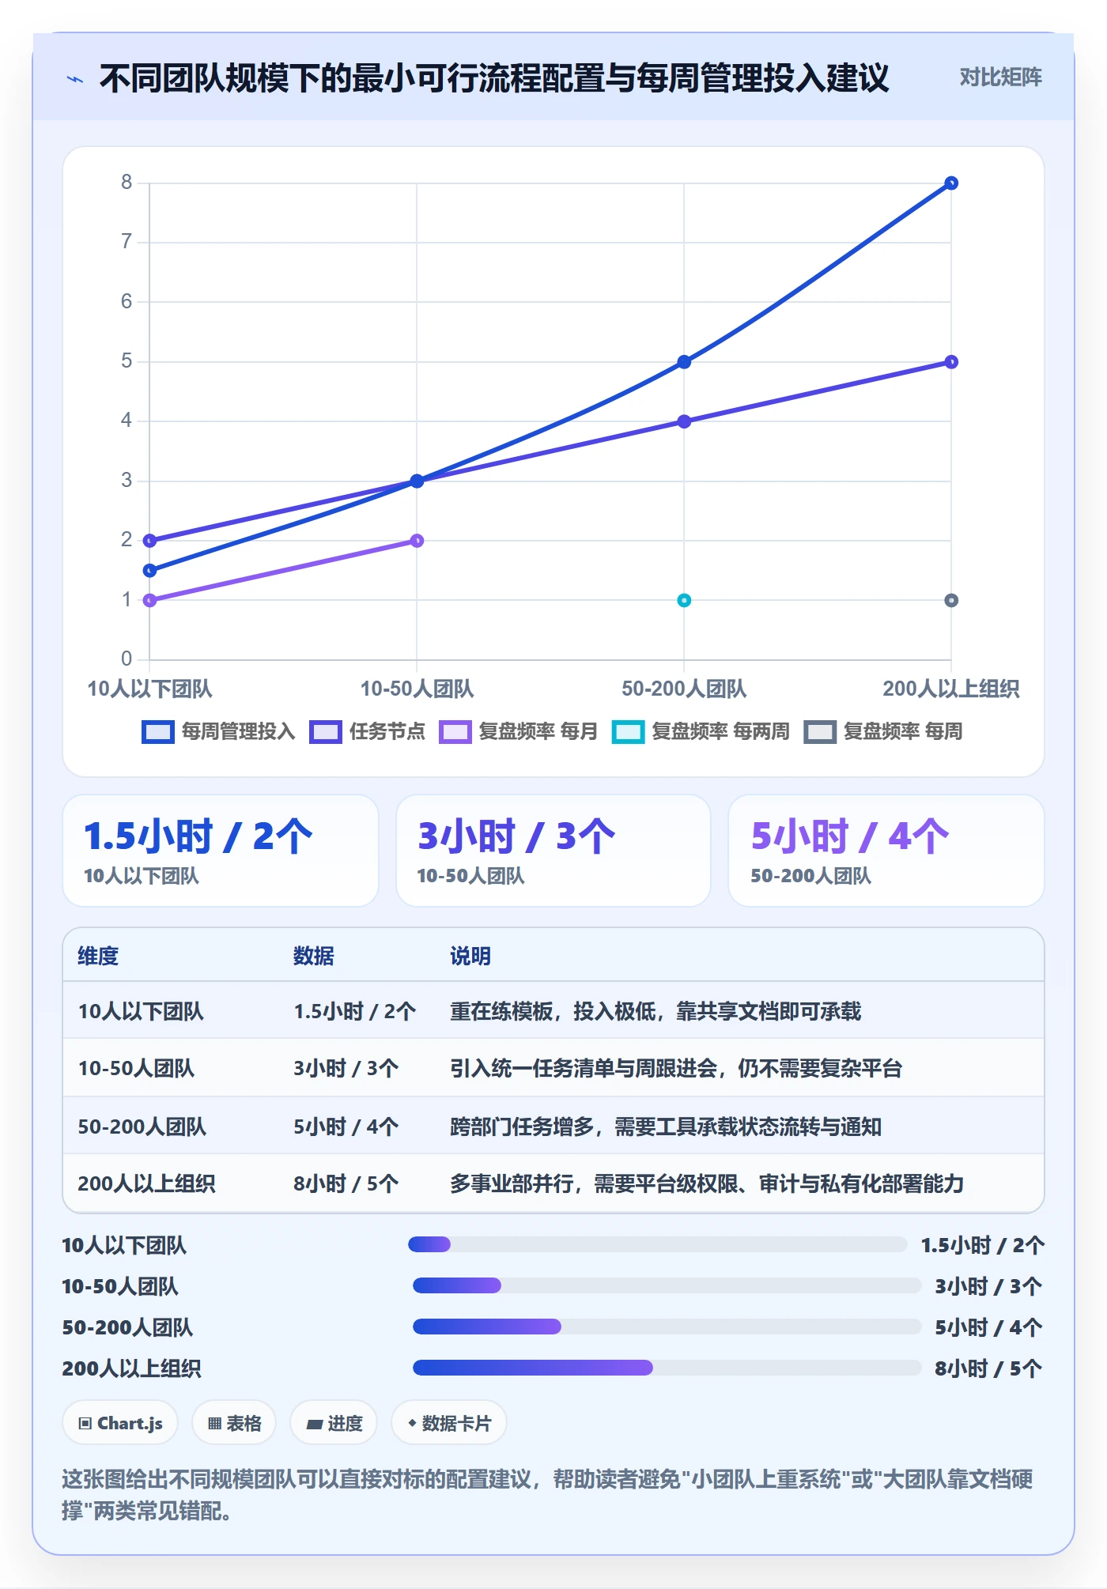
Task: Click the 10人以下团队 progress bar
Action: 657,1244
